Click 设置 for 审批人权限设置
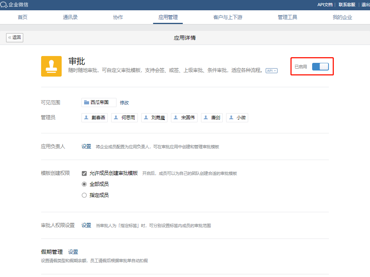 pos(86,225)
